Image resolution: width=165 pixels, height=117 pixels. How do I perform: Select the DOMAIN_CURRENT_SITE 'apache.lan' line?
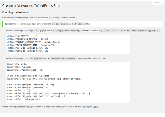click(x=34, y=42)
